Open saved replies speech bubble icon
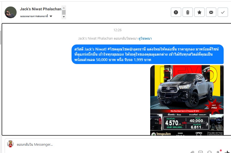 point(201,152)
